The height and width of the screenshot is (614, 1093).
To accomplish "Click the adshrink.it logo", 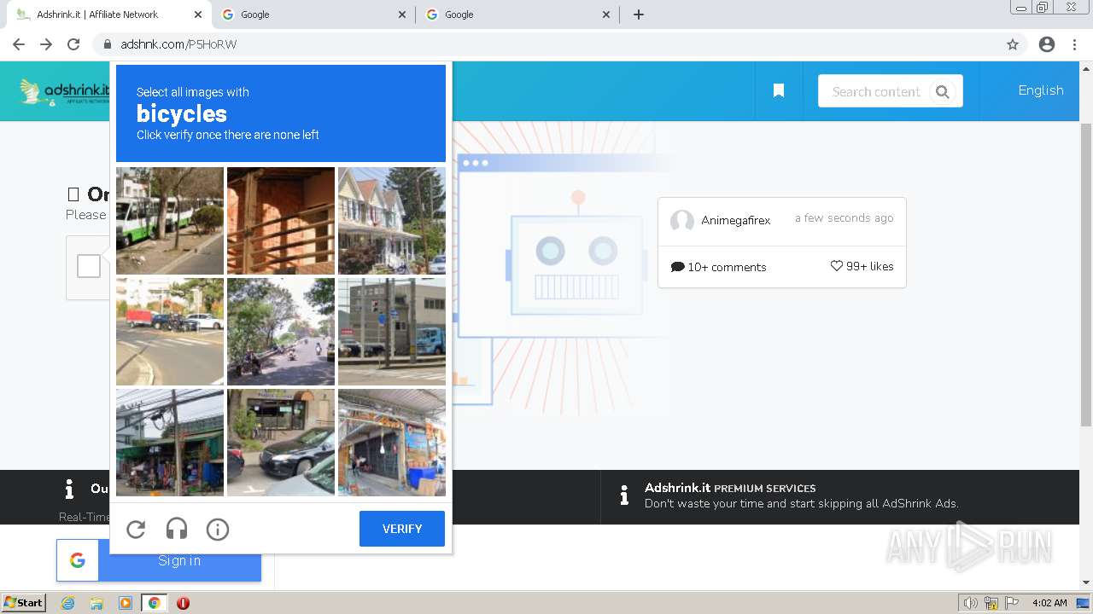I will point(65,91).
